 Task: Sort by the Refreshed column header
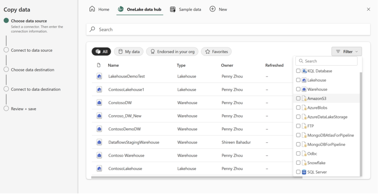tap(274, 65)
